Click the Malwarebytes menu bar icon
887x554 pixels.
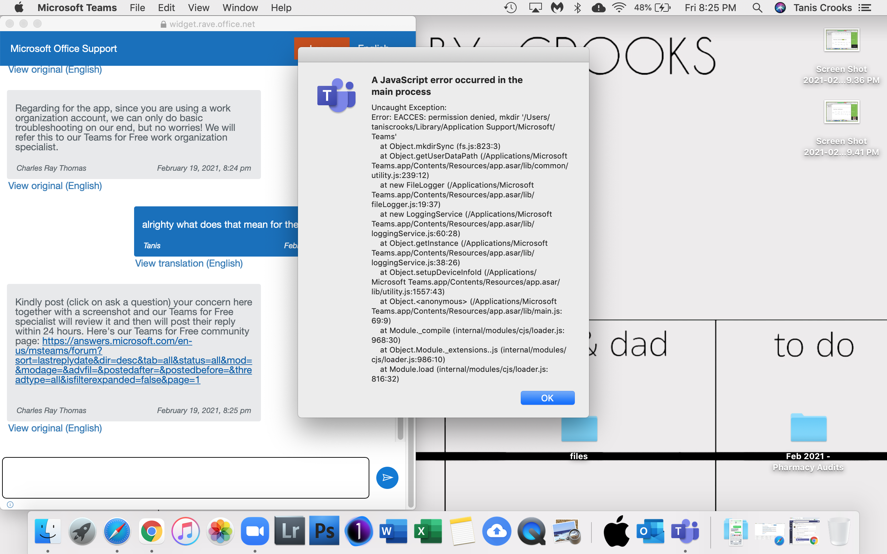click(x=557, y=8)
